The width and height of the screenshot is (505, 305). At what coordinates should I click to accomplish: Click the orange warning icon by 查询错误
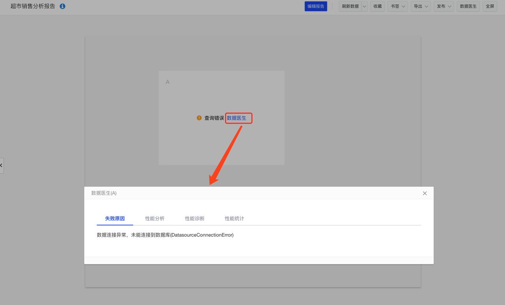click(x=199, y=118)
